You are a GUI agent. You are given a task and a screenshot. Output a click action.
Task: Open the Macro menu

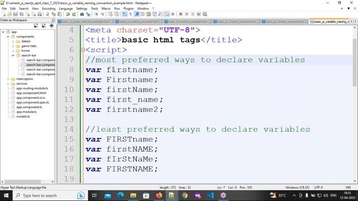click(x=106, y=8)
